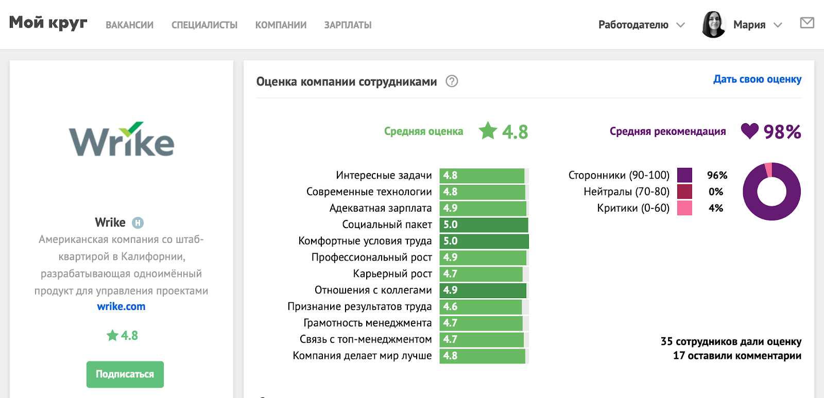Image resolution: width=824 pixels, height=398 pixels.
Task: Click the Wrike company logo
Action: [122, 140]
